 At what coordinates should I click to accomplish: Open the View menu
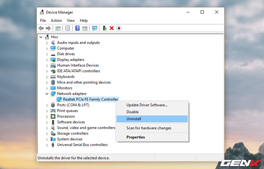click(71, 21)
